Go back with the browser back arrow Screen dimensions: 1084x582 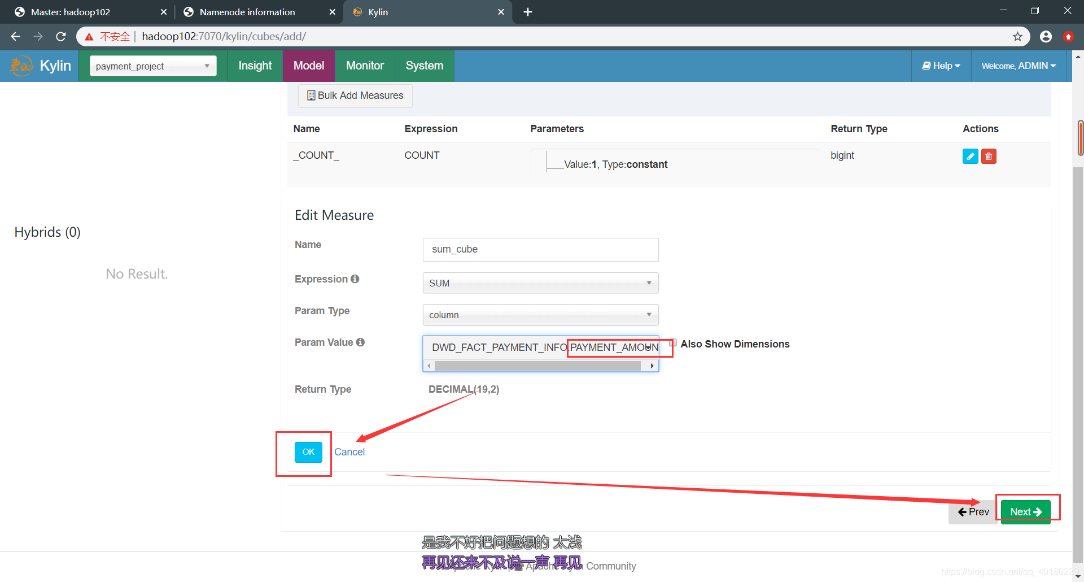pyautogui.click(x=15, y=37)
